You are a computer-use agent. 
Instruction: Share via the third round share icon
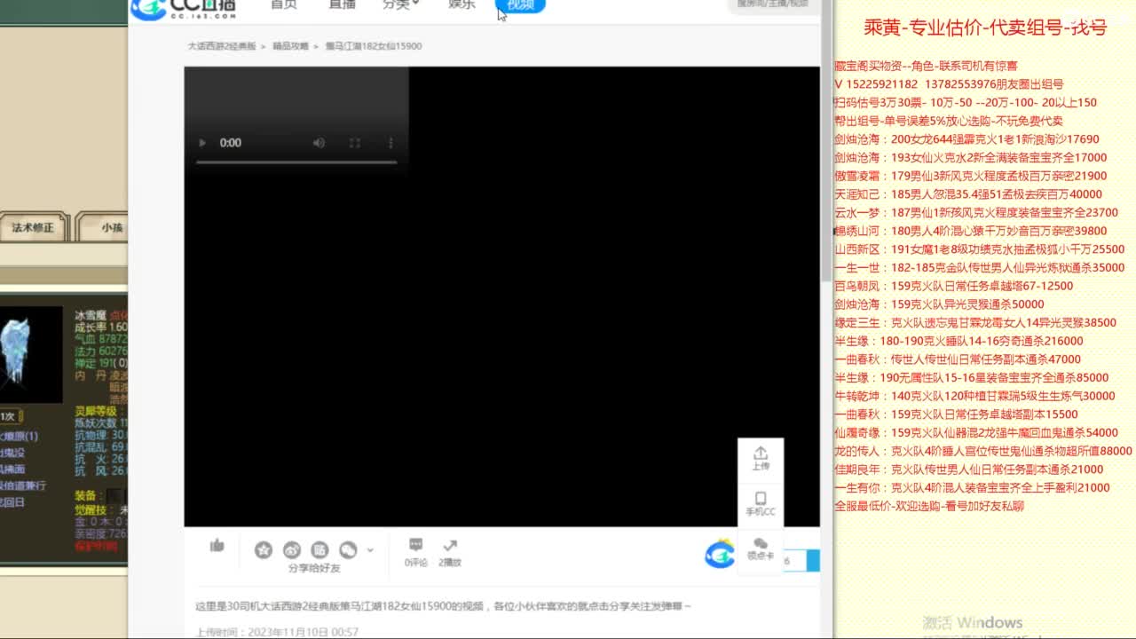coord(320,550)
